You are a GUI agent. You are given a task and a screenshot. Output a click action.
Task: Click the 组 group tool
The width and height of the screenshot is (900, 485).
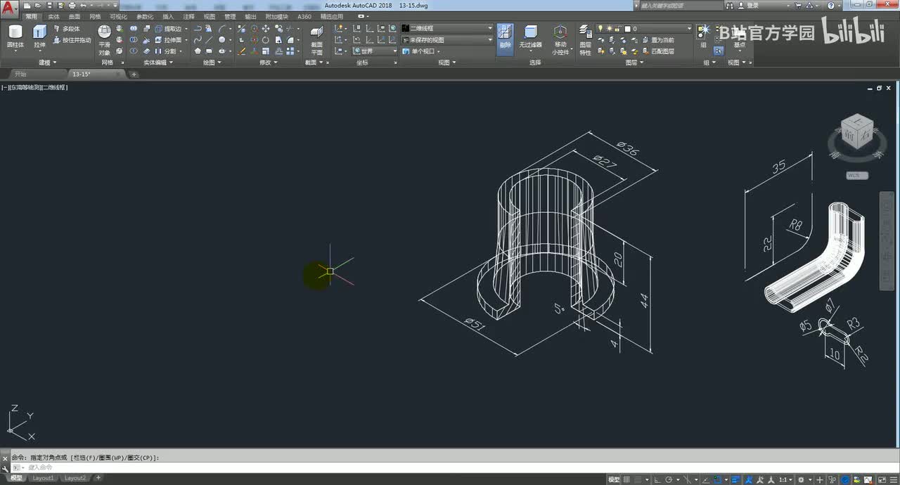[x=704, y=36]
